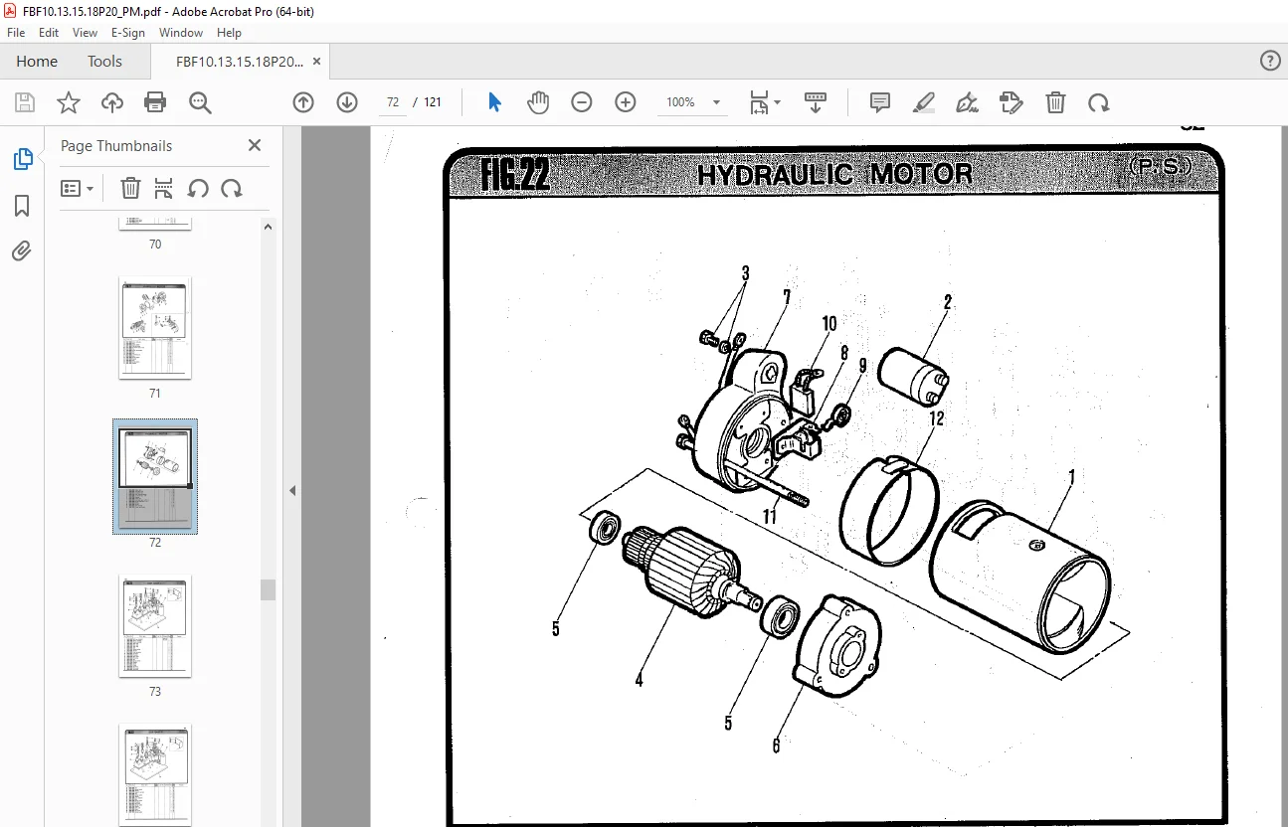Screen dimensions: 1288x827
Task: Open the Edit menu
Action: (49, 33)
